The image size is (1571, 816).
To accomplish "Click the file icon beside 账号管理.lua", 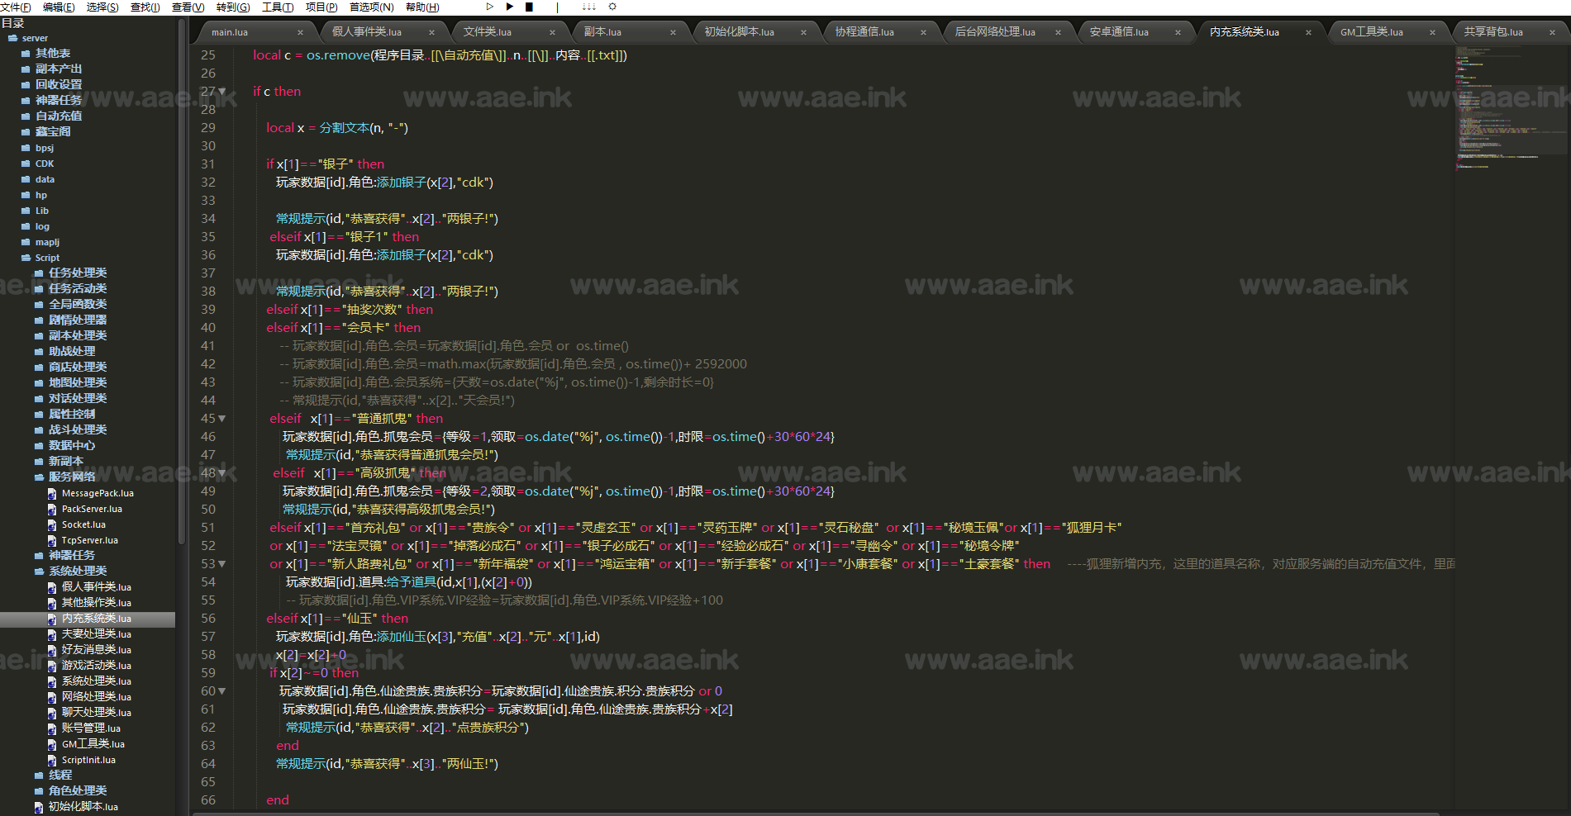I will pyautogui.click(x=52, y=728).
